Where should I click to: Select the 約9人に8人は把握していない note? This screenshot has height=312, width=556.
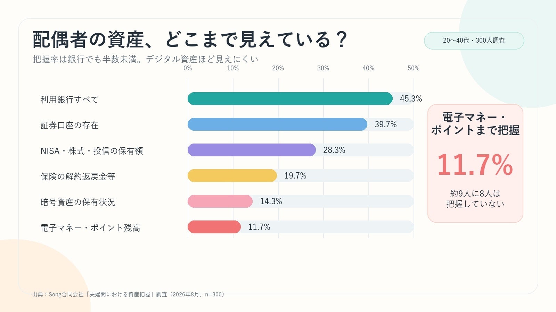[x=475, y=199]
